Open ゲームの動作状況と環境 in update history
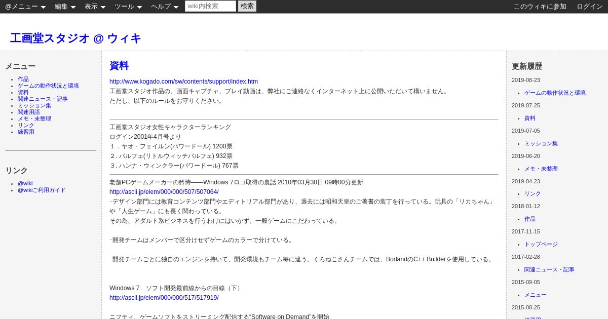608x319 pixels. click(x=555, y=93)
